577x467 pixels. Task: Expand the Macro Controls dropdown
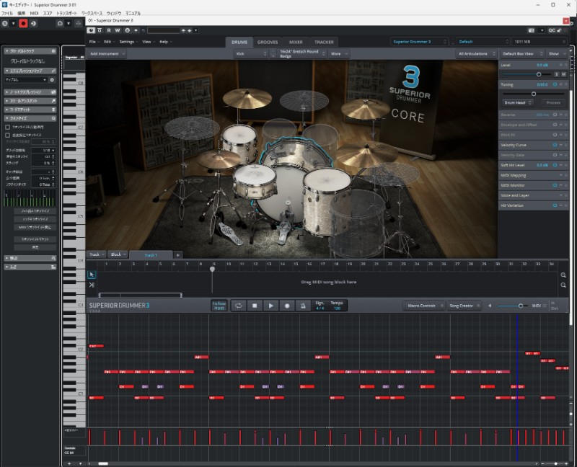tap(423, 306)
